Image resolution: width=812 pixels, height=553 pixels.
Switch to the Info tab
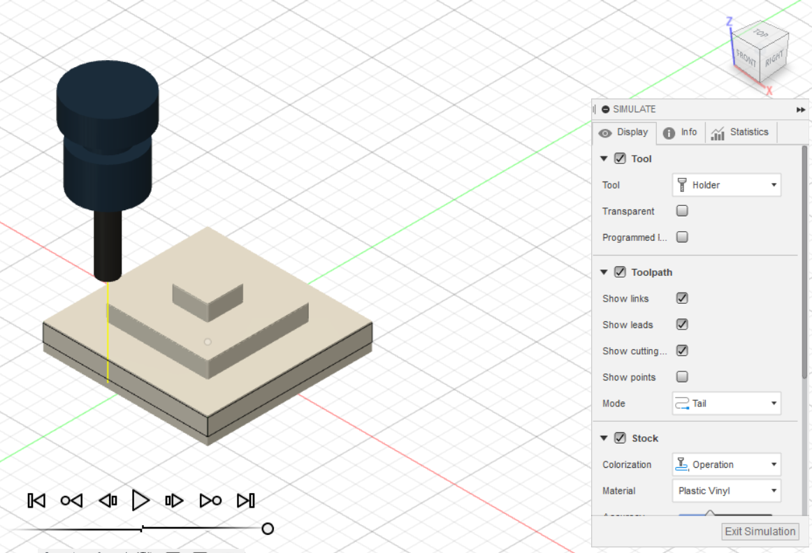[x=681, y=133]
